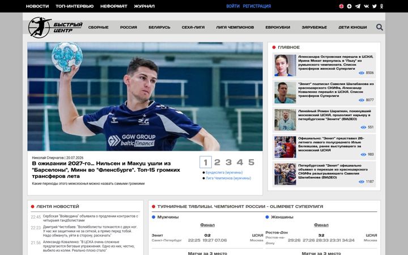
Task: Select slide 3 in the slider pager
Action: tap(228, 162)
